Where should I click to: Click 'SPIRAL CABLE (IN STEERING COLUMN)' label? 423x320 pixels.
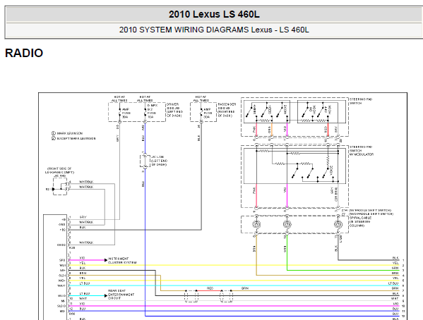coord(360,222)
